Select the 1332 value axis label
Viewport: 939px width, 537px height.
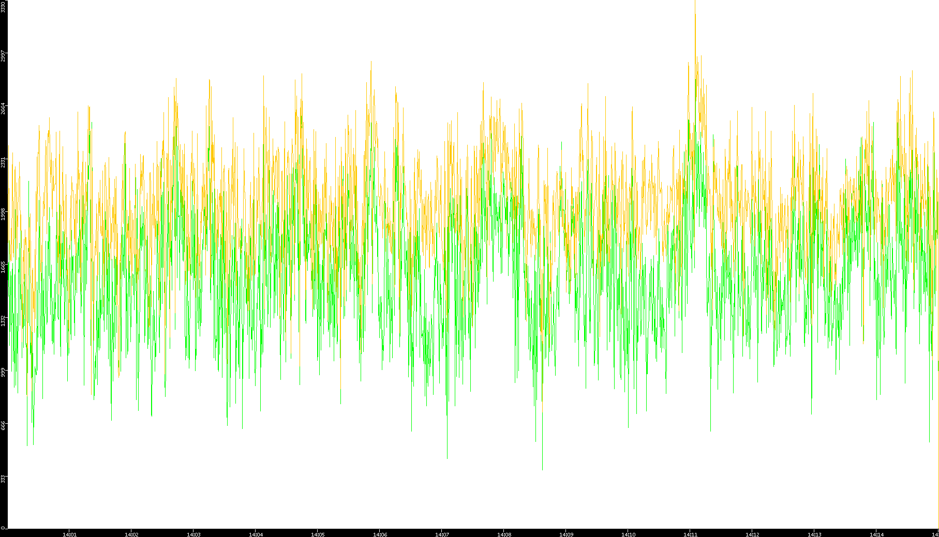tap(3, 320)
